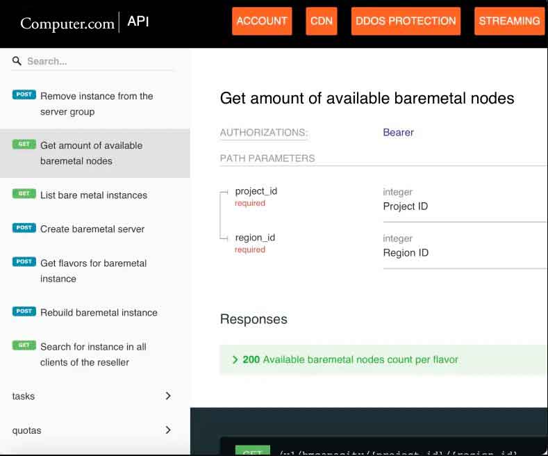The height and width of the screenshot is (456, 548).
Task: Click the Computer.com API logo
Action: (x=84, y=23)
